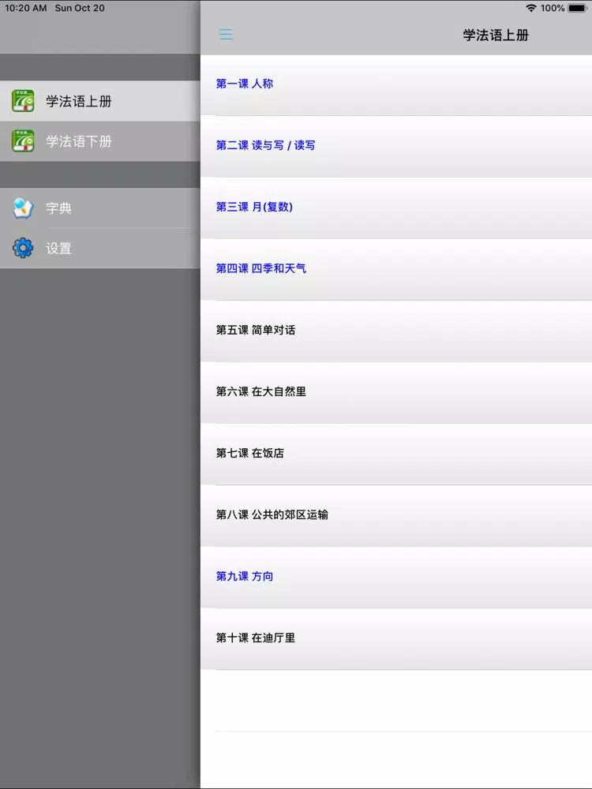Tap the battery indicator icon
Screen dimensions: 592x789
click(x=577, y=8)
